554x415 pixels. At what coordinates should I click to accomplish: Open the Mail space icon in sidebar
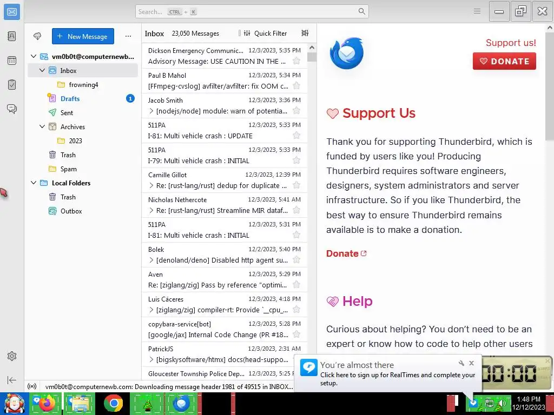12,12
